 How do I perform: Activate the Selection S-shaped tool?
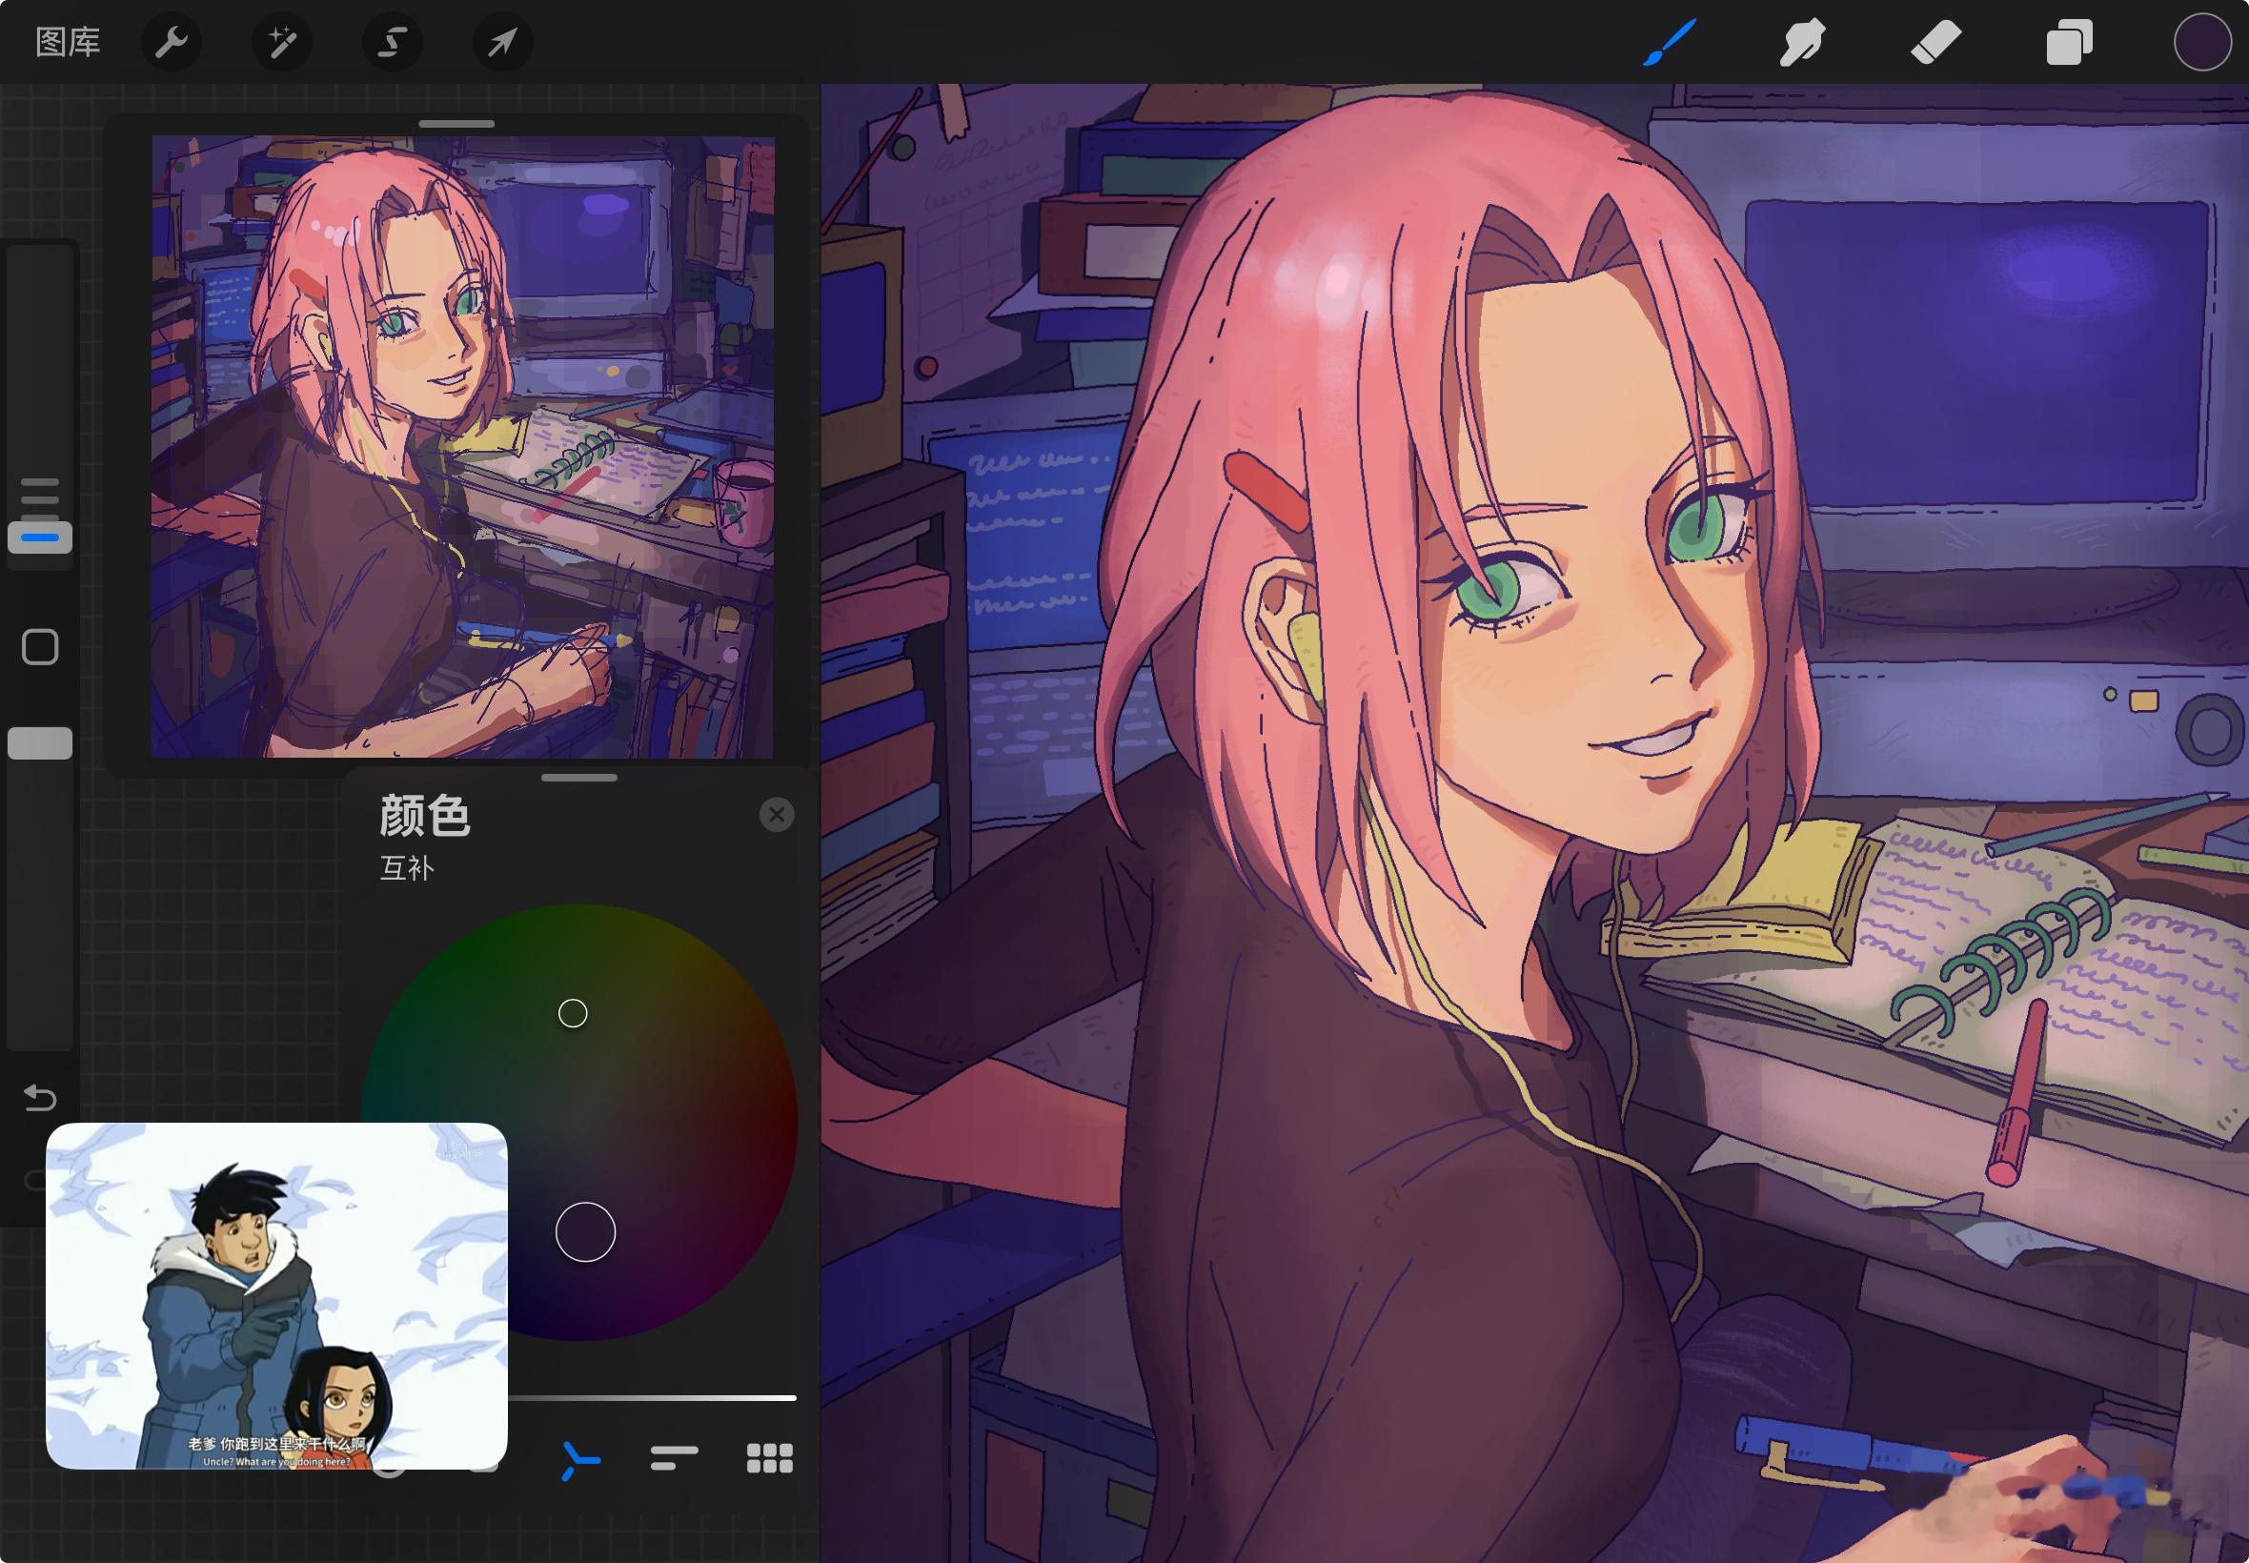pyautogui.click(x=393, y=42)
